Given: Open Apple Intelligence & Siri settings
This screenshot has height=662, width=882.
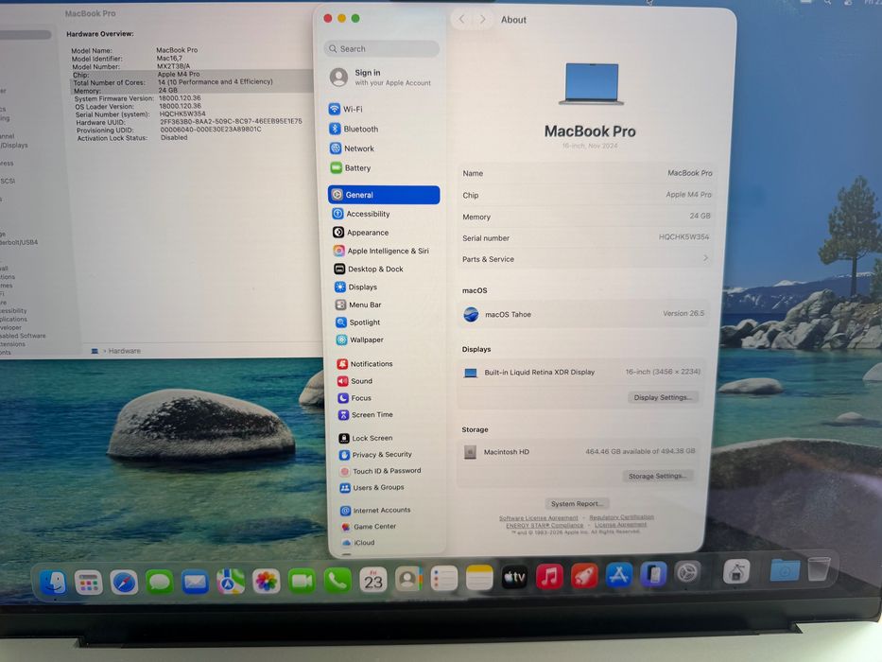Looking at the screenshot, I should [386, 251].
